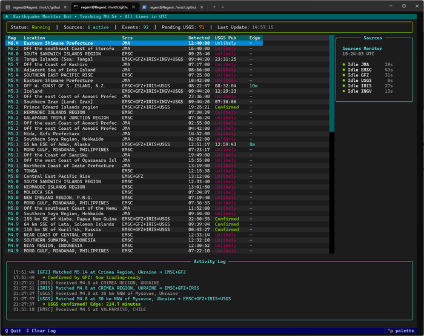Open the command palette in footer

pyautogui.click(x=400, y=331)
